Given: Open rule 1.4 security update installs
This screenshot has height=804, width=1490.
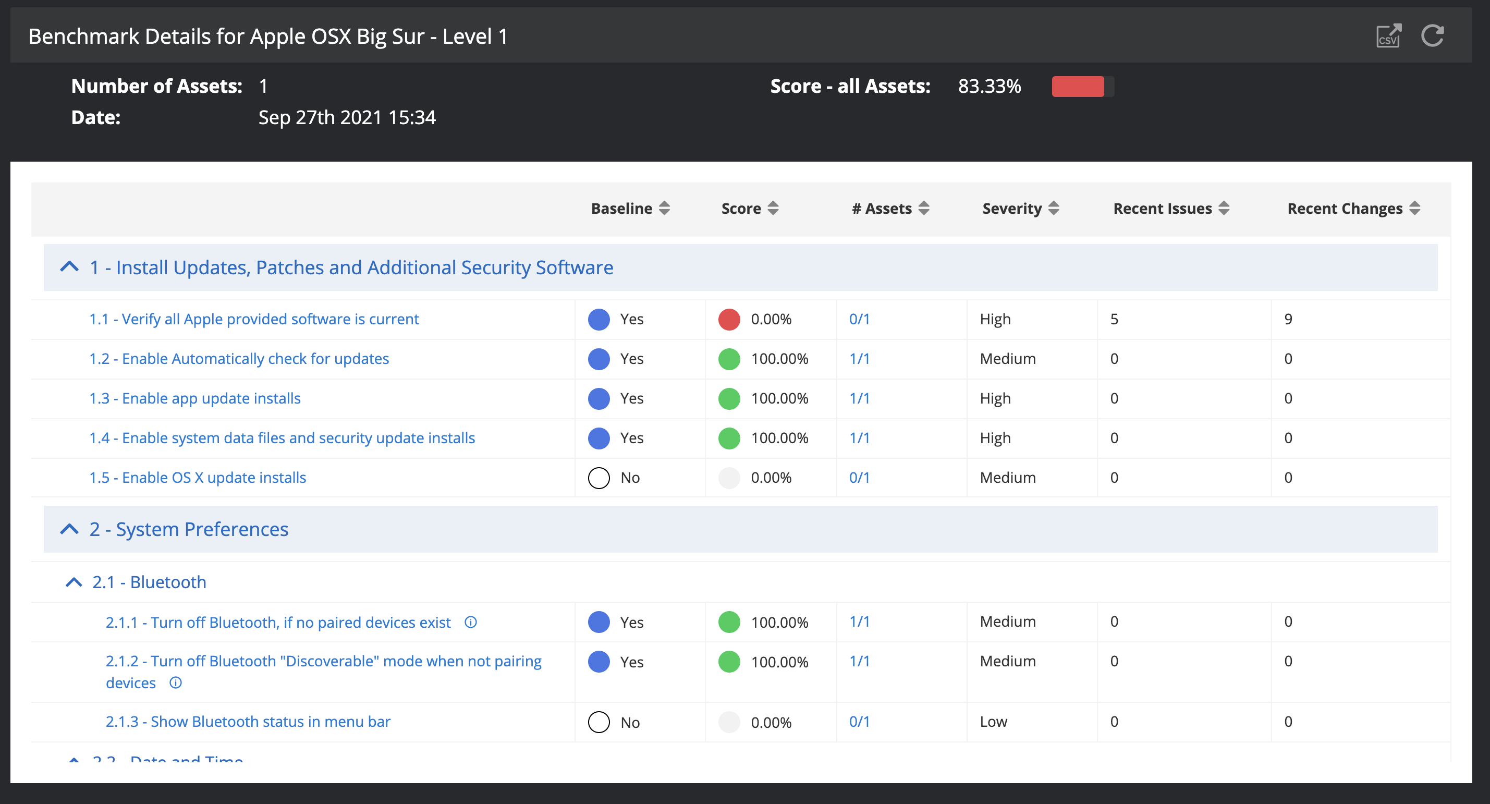Looking at the screenshot, I should [282, 438].
